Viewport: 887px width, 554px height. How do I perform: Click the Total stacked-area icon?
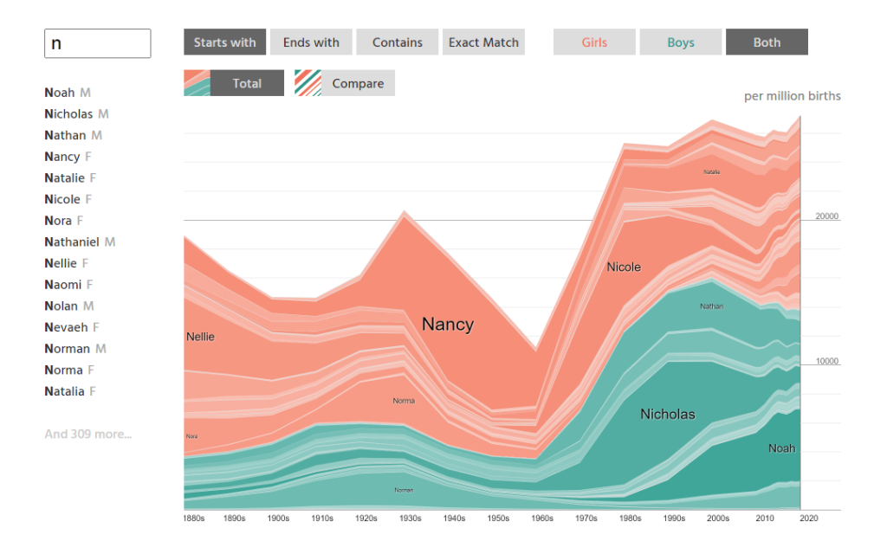point(197,83)
